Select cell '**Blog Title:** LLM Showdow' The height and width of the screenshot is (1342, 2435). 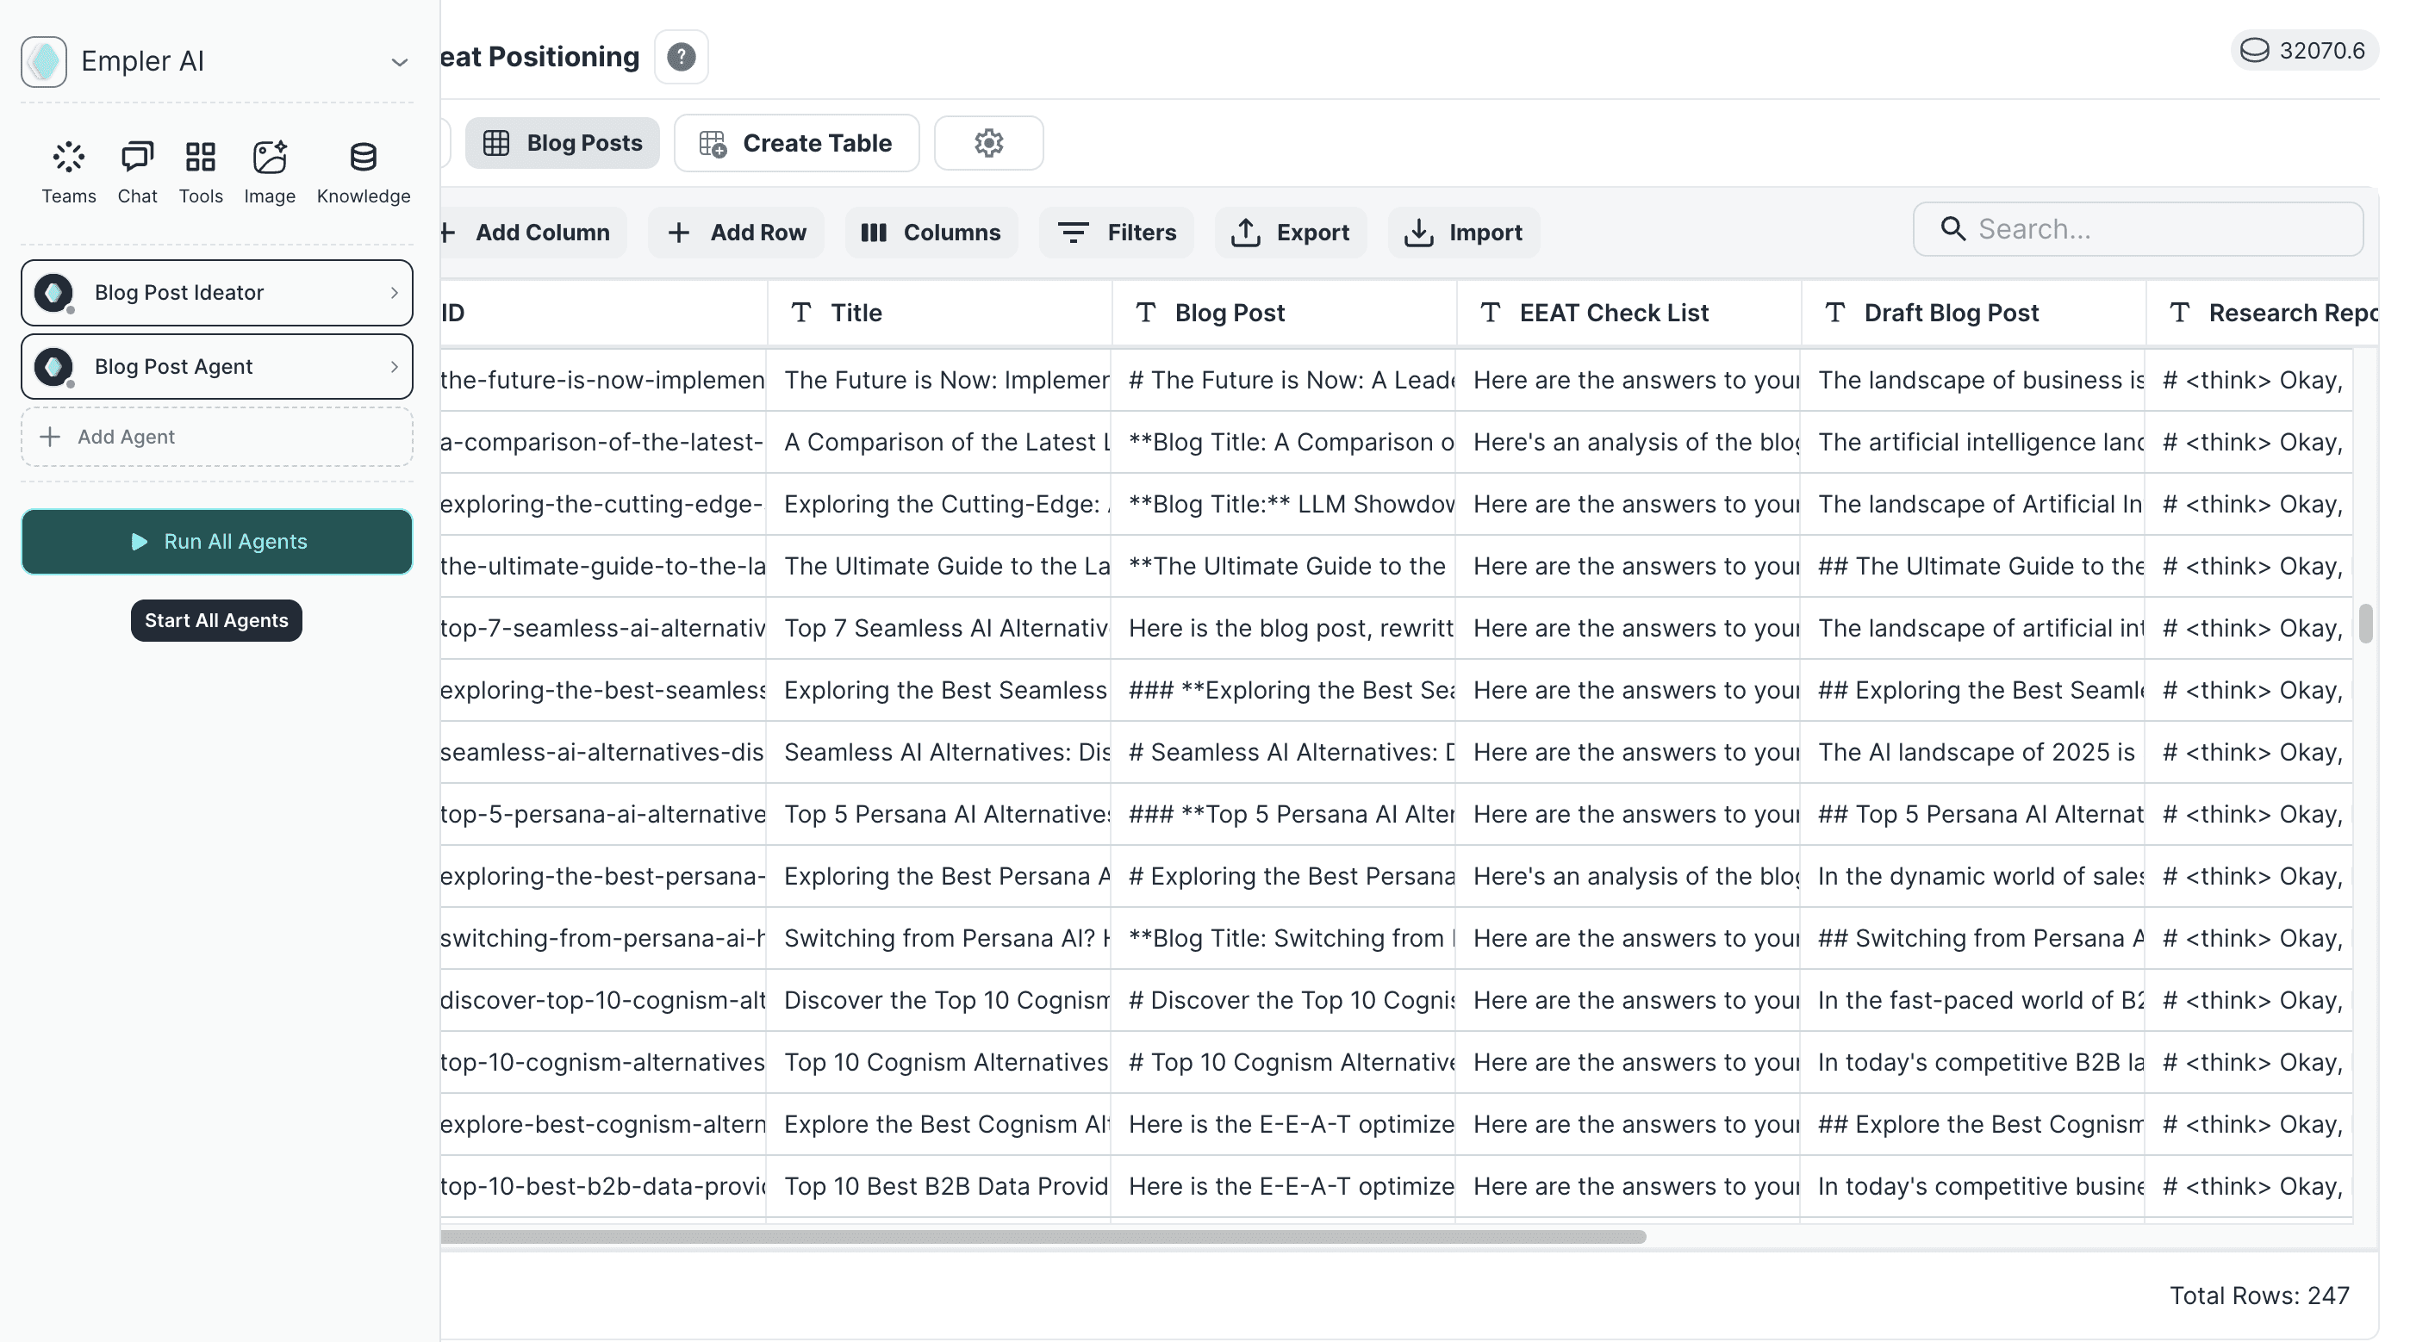point(1284,505)
